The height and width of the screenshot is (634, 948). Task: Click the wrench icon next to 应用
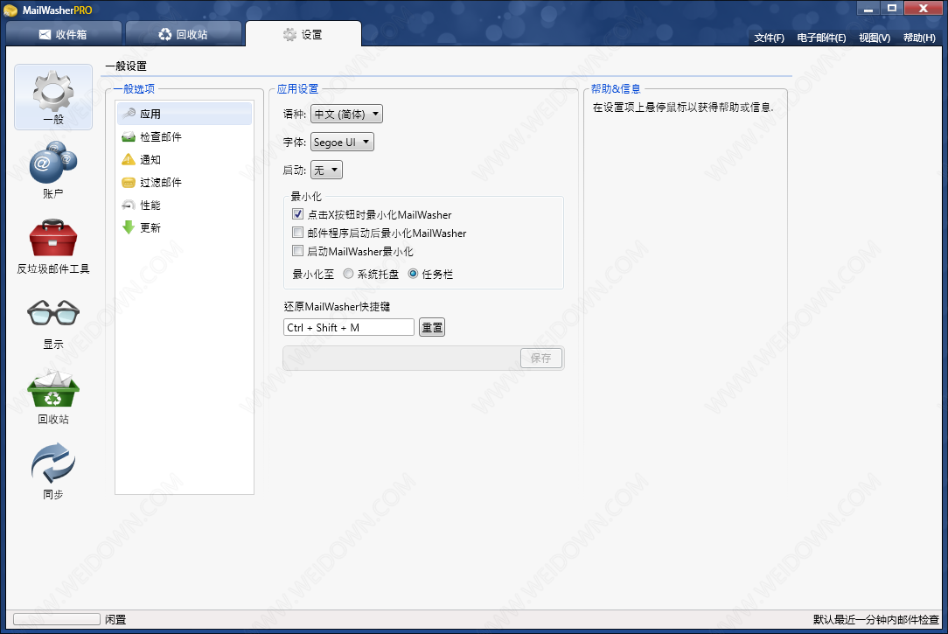pyautogui.click(x=129, y=114)
